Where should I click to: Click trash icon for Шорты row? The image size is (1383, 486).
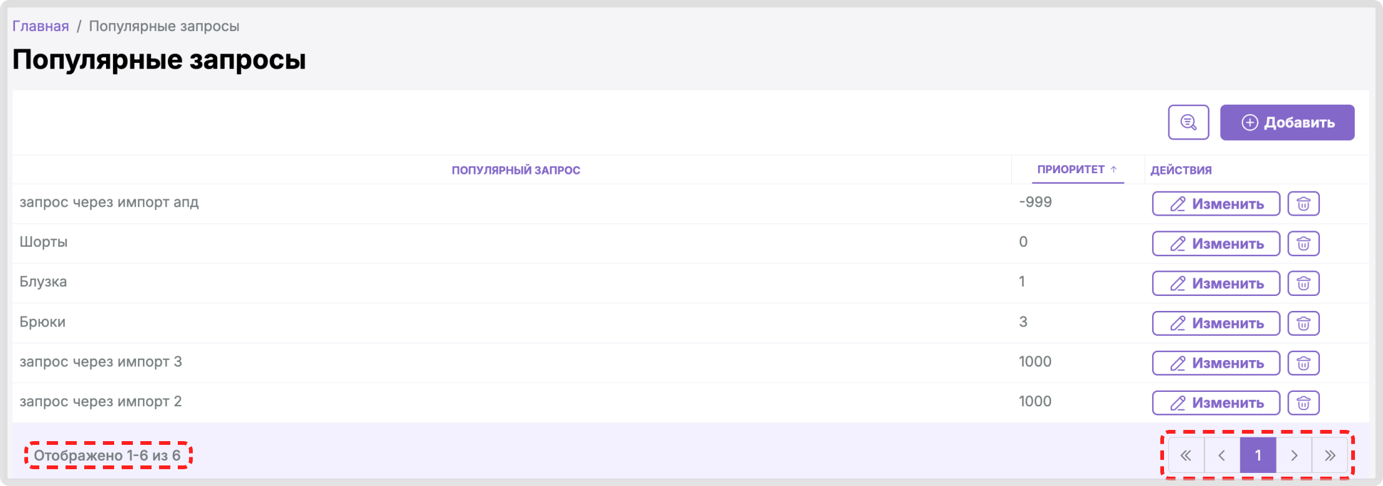(x=1303, y=244)
